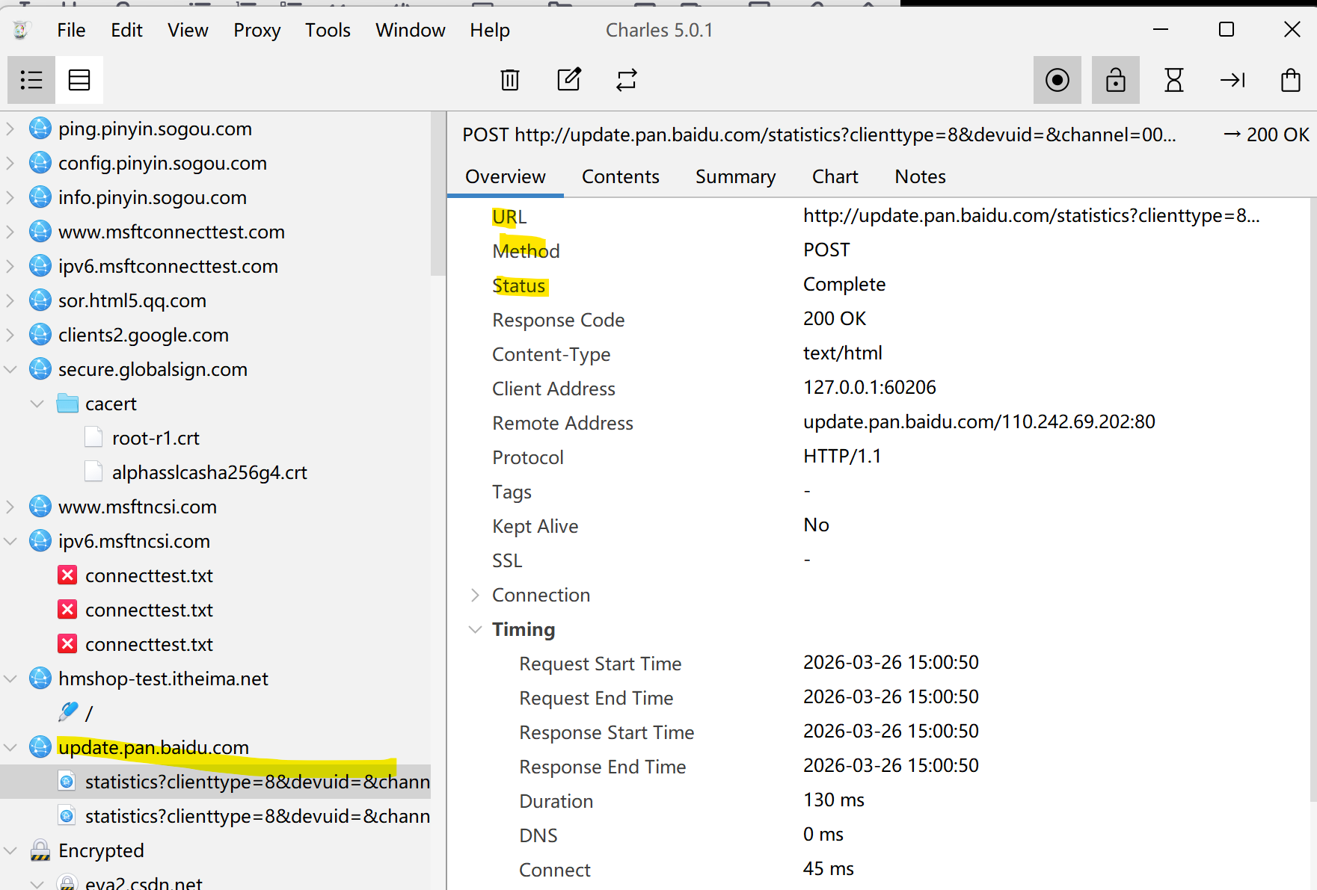This screenshot has width=1317, height=890.
Task: Collapse the Timing section
Action: tap(475, 629)
